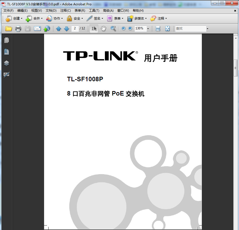Click the Fit Width scrolling icon
This screenshot has width=239, height=230.
158,29
